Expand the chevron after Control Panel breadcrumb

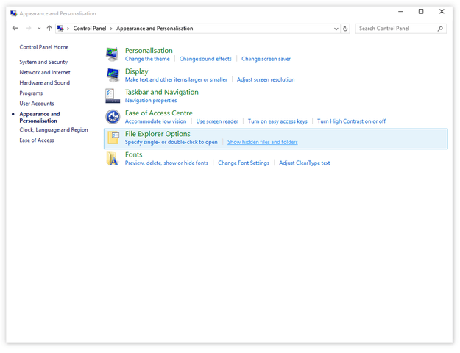[112, 29]
